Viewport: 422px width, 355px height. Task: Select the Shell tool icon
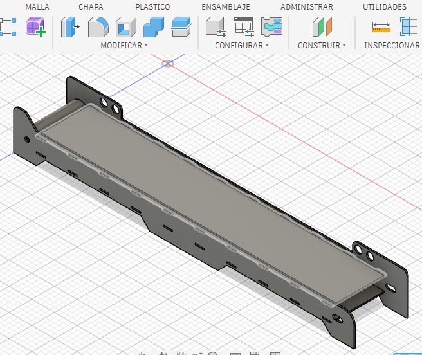click(x=126, y=26)
